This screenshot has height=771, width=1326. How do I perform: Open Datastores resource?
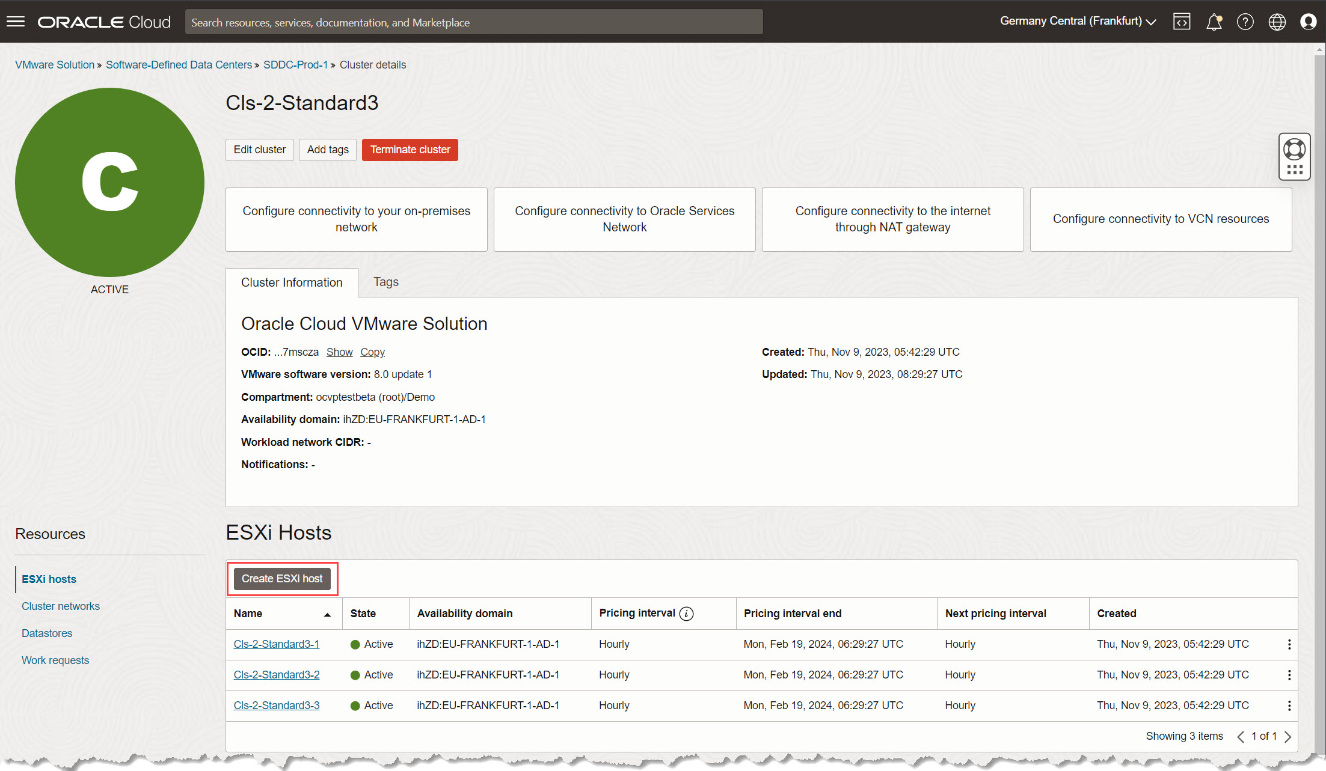(47, 633)
